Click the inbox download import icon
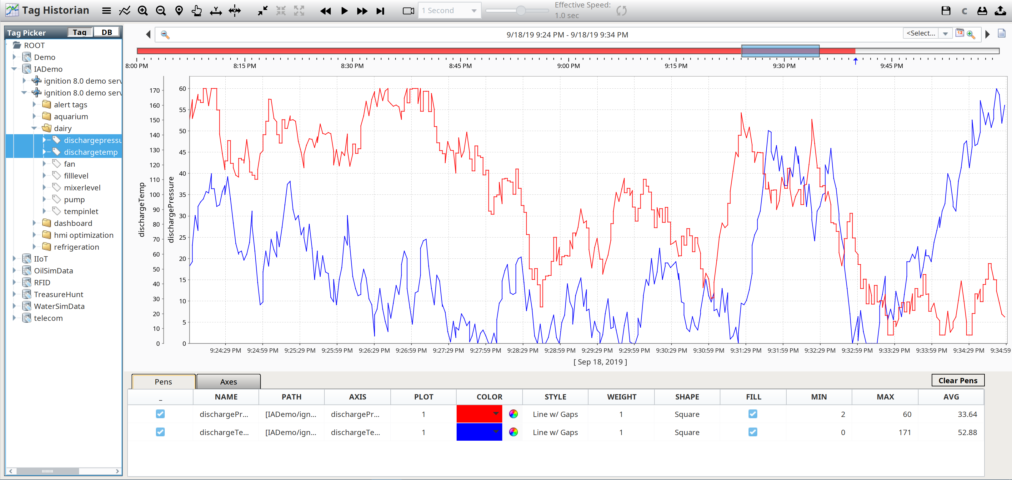1012x480 pixels. [982, 11]
